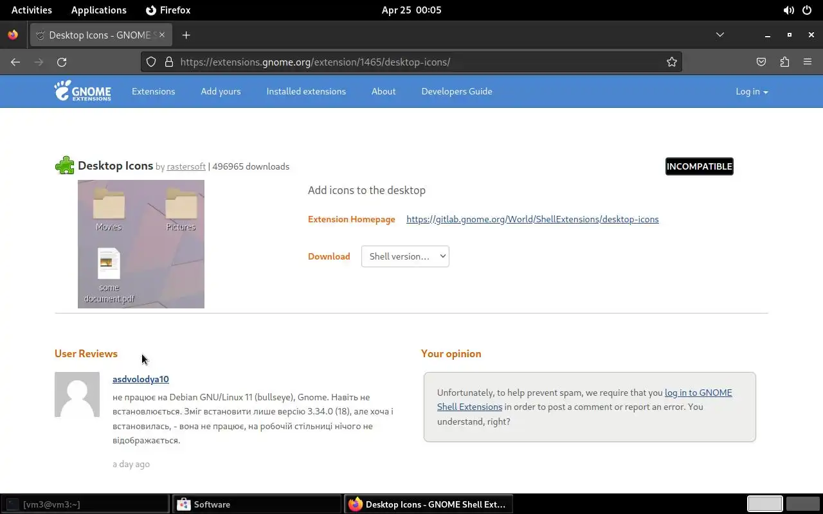Open the Extensions nav item
The width and height of the screenshot is (823, 514).
153,91
